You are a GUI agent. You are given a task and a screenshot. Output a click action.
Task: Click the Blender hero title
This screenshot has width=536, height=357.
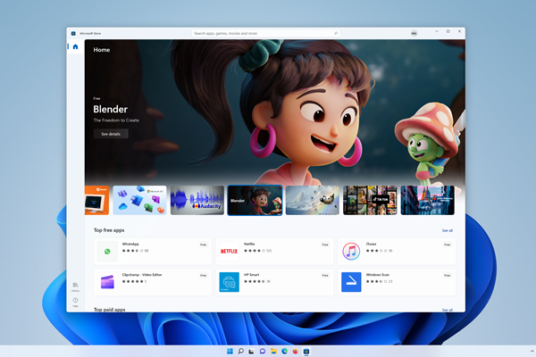tap(111, 109)
